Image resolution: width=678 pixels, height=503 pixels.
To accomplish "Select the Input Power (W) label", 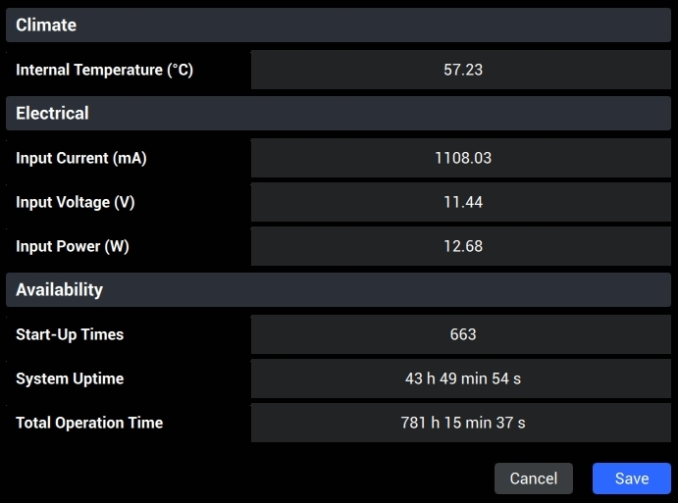I will pyautogui.click(x=73, y=246).
